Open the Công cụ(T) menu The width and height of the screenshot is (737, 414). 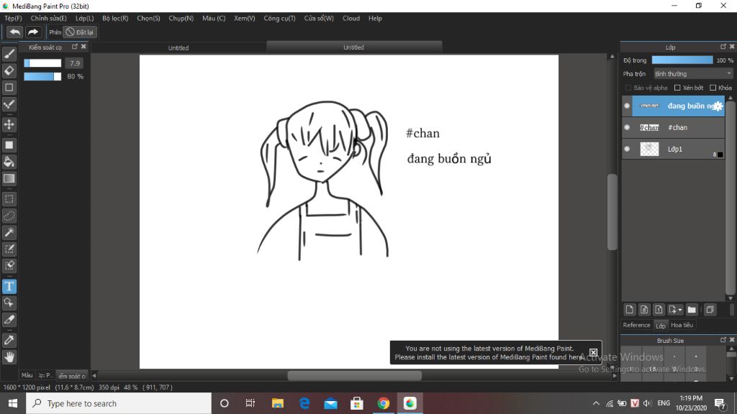pyautogui.click(x=279, y=18)
